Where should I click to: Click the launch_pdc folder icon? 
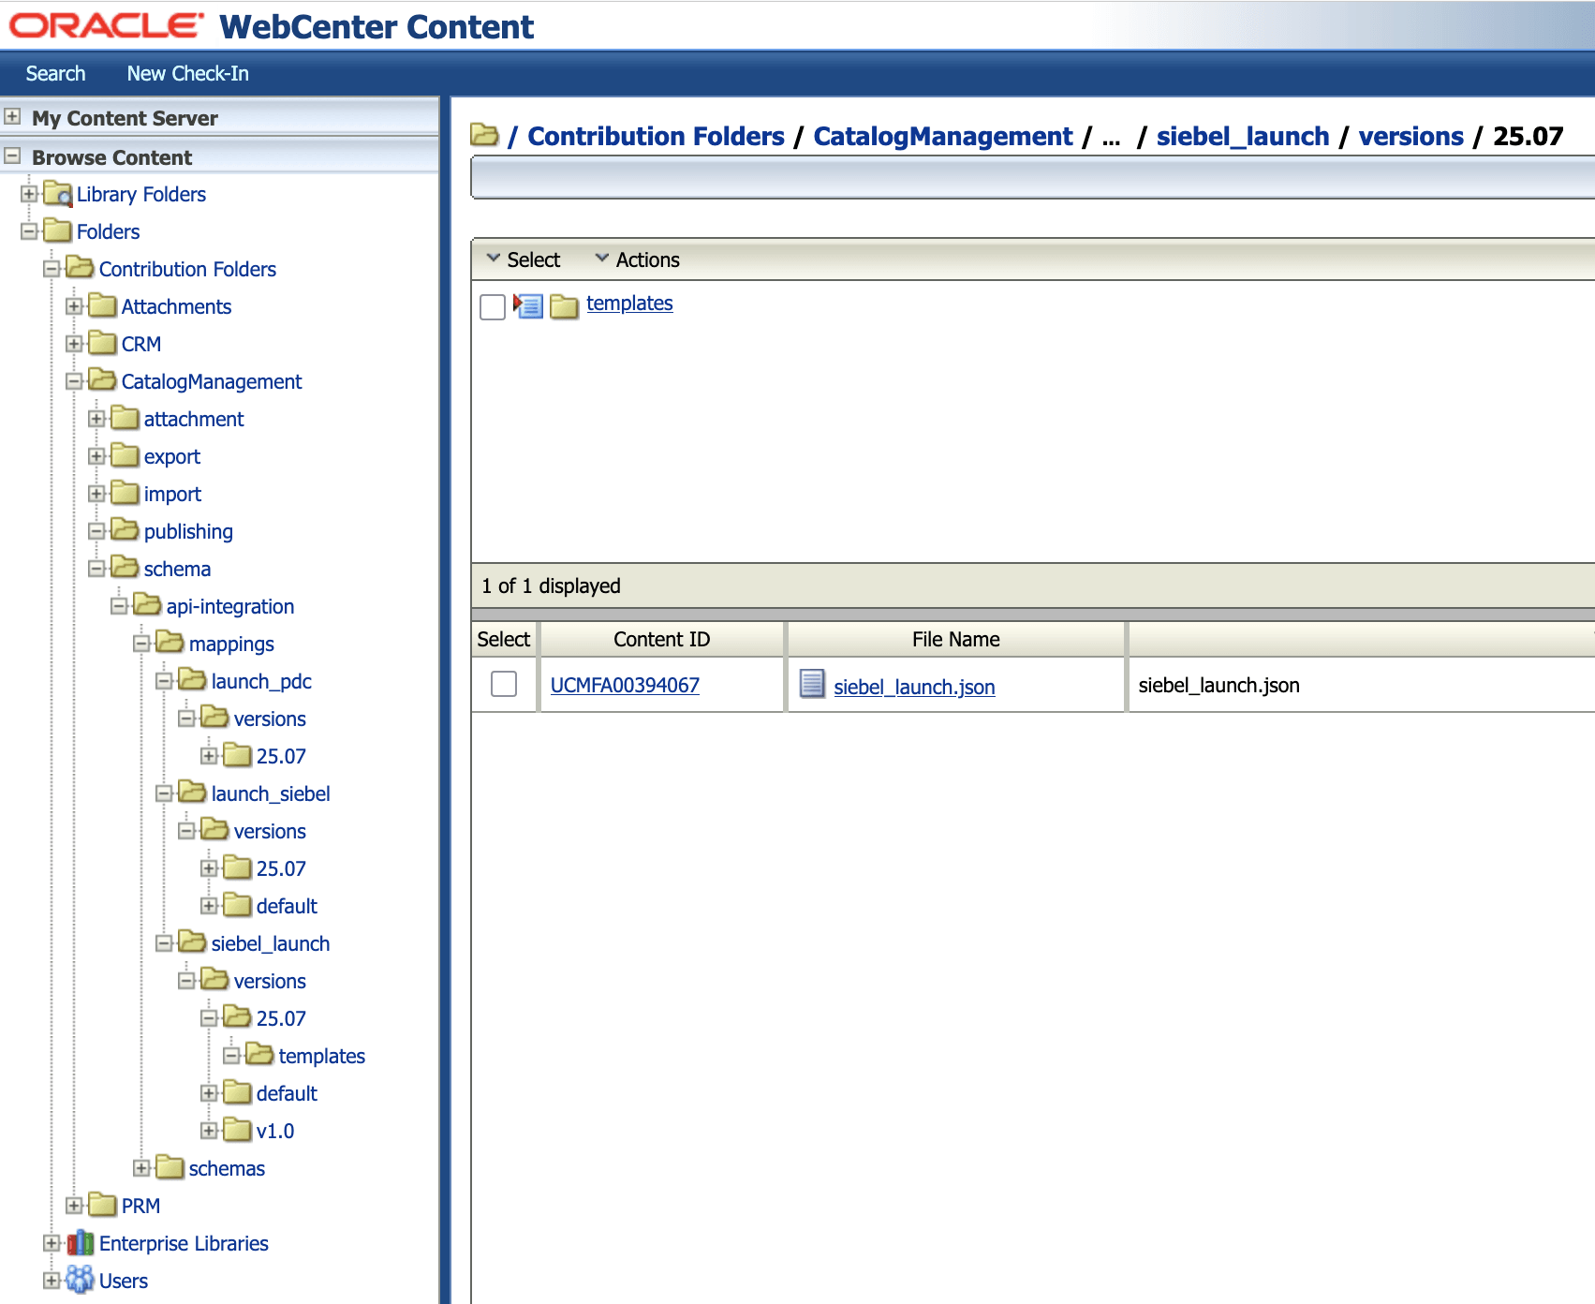coord(192,681)
